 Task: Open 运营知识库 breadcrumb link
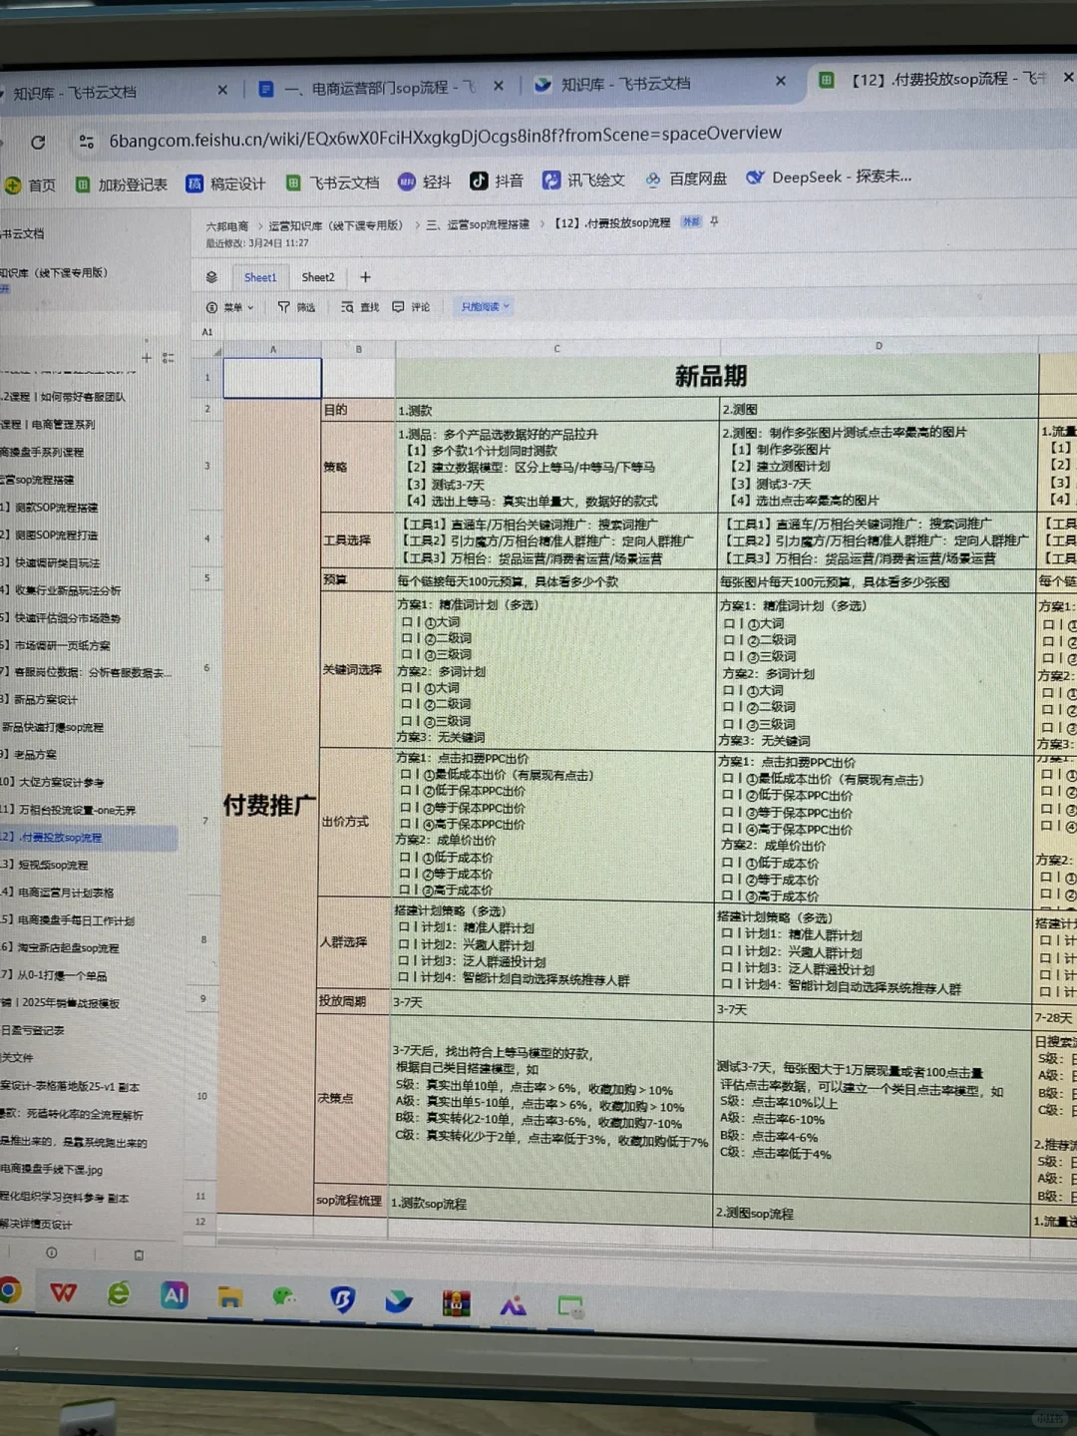click(x=335, y=225)
